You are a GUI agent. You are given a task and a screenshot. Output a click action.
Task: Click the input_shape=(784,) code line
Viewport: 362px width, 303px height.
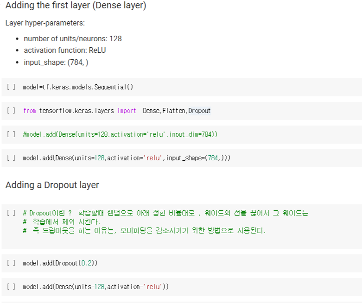click(127, 158)
